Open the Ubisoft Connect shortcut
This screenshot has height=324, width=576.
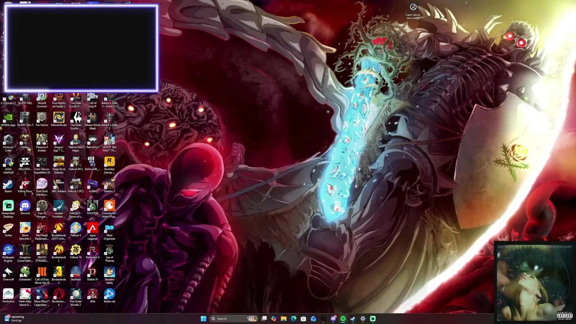42,100
